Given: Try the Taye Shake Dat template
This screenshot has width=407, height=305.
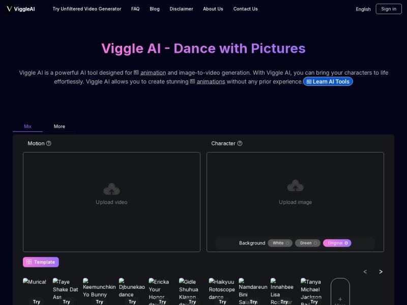Looking at the screenshot, I should (x=67, y=301).
